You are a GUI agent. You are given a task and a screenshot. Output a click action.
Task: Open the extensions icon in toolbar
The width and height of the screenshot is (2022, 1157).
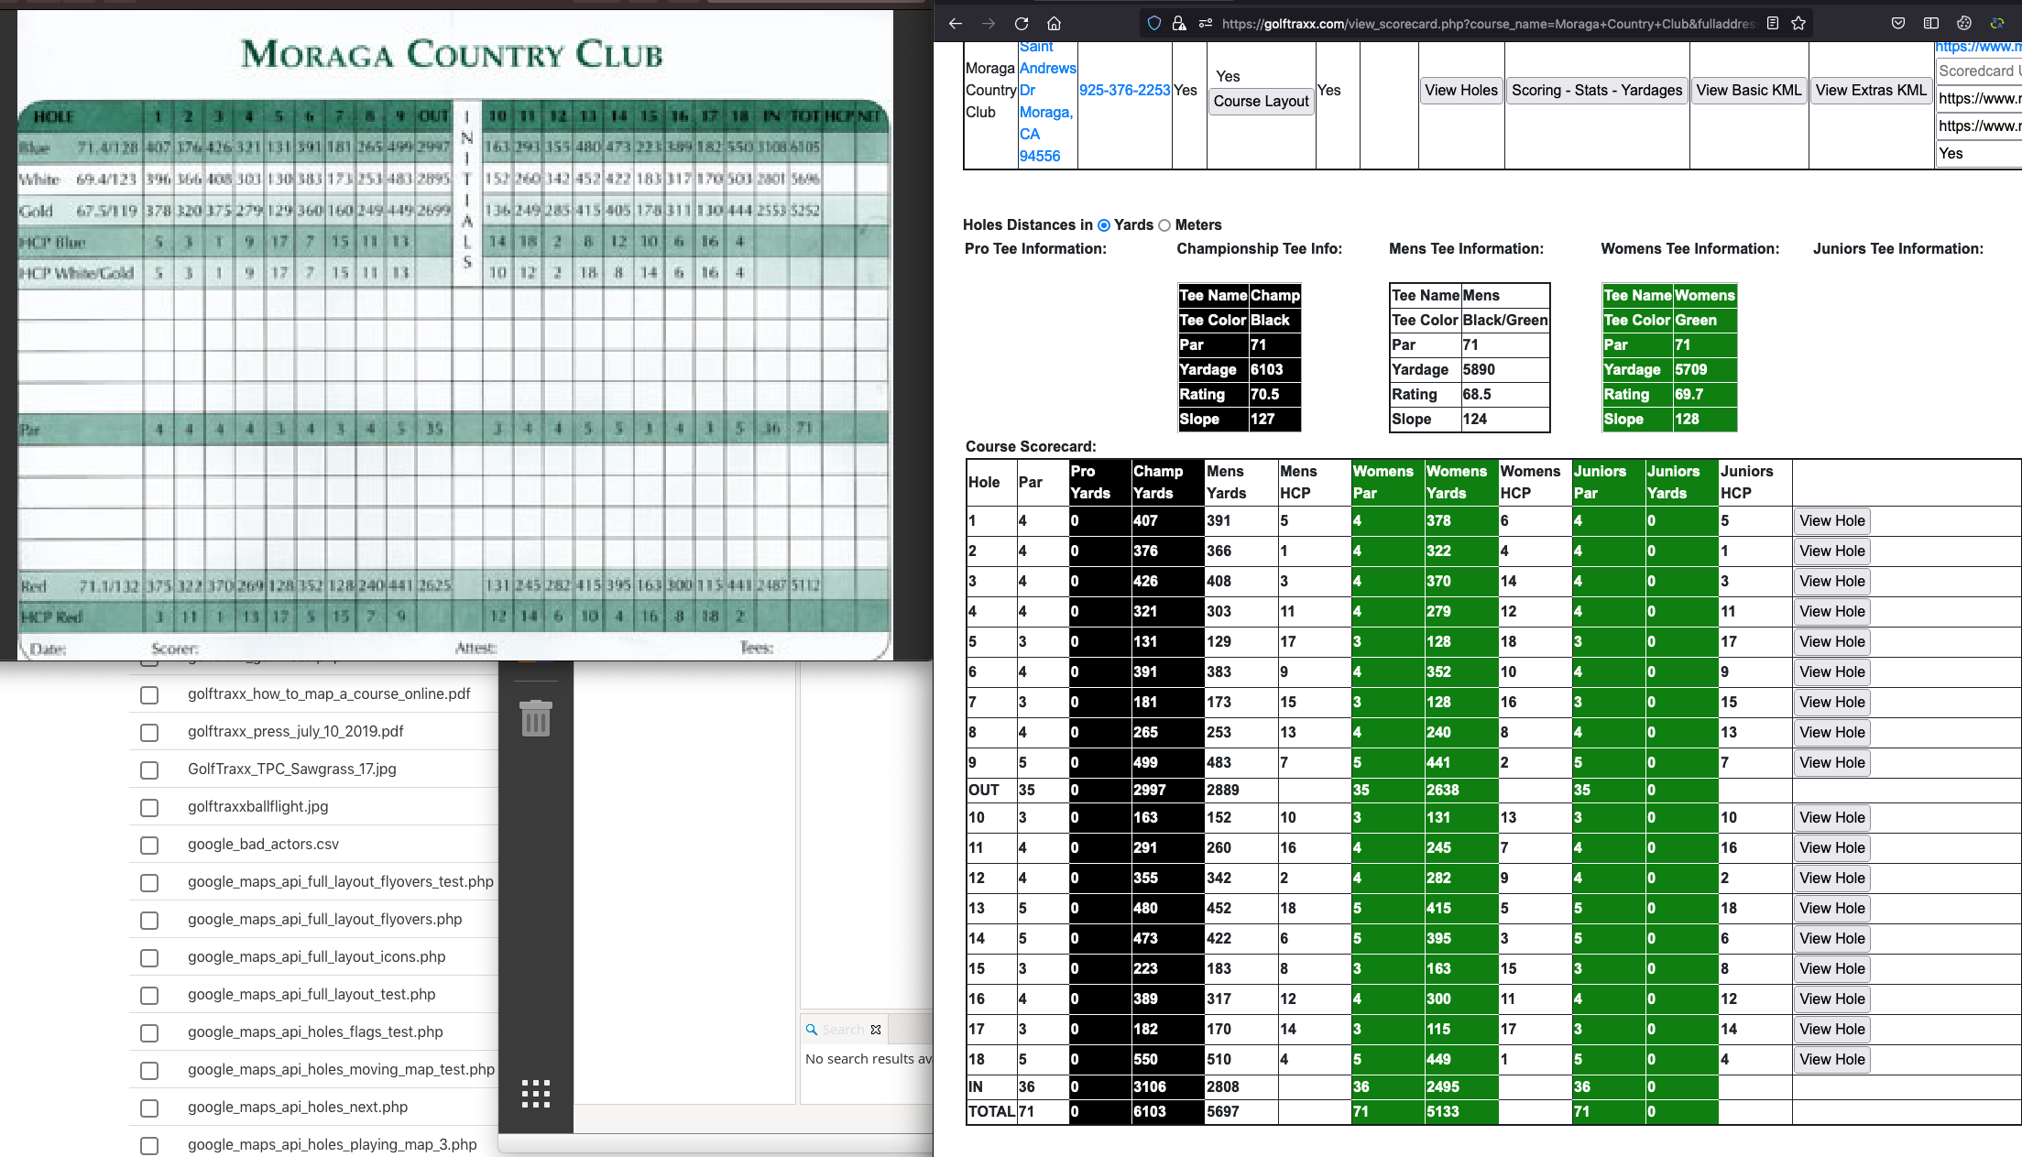pos(1964,24)
